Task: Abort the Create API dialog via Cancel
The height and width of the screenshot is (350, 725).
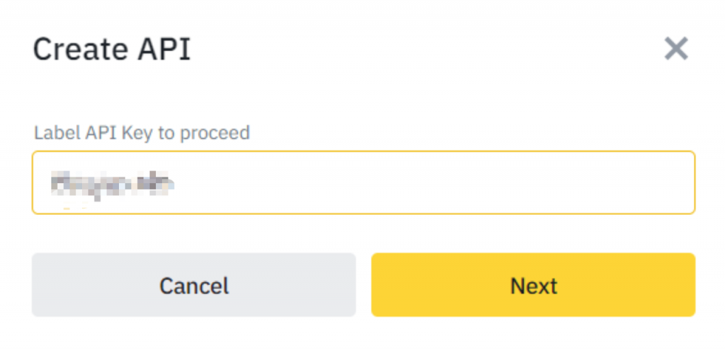Action: tap(193, 285)
